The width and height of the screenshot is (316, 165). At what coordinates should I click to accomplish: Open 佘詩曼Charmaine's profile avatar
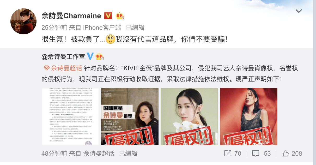tap(23, 21)
